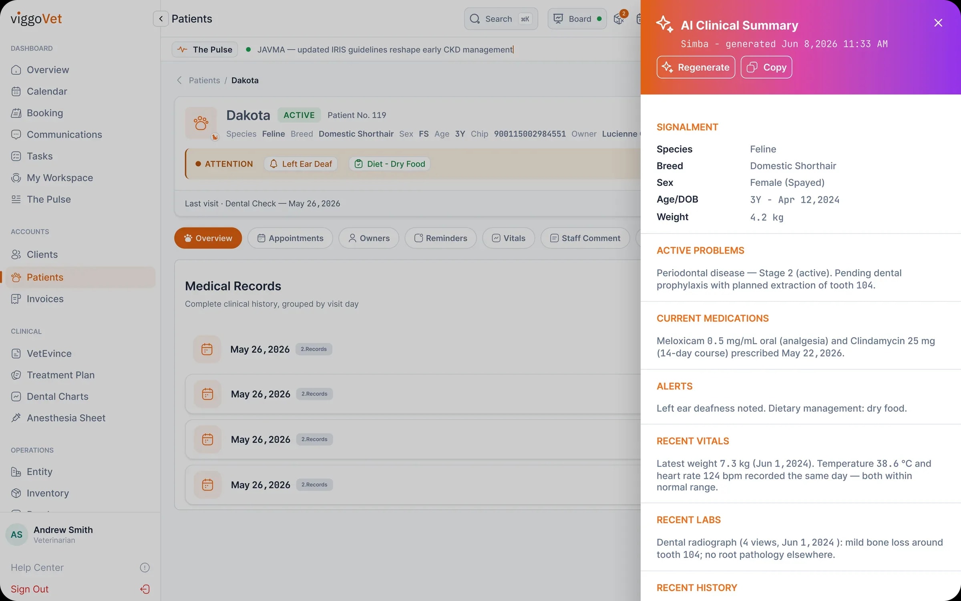Screen dimensions: 961x601
Task: Expand third May 26, 2026 record group
Action: click(412, 440)
